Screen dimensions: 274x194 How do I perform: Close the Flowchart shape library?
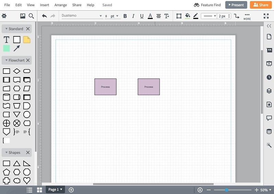tap(28, 60)
